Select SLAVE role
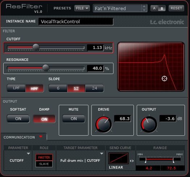The image size is (190, 177). (x=44, y=164)
